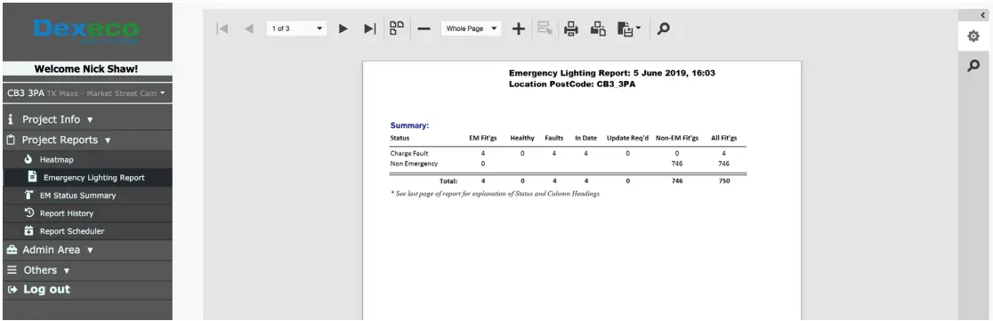Click the Emergency Lighting Report document icon
This screenshot has height=321, width=993.
(32, 177)
